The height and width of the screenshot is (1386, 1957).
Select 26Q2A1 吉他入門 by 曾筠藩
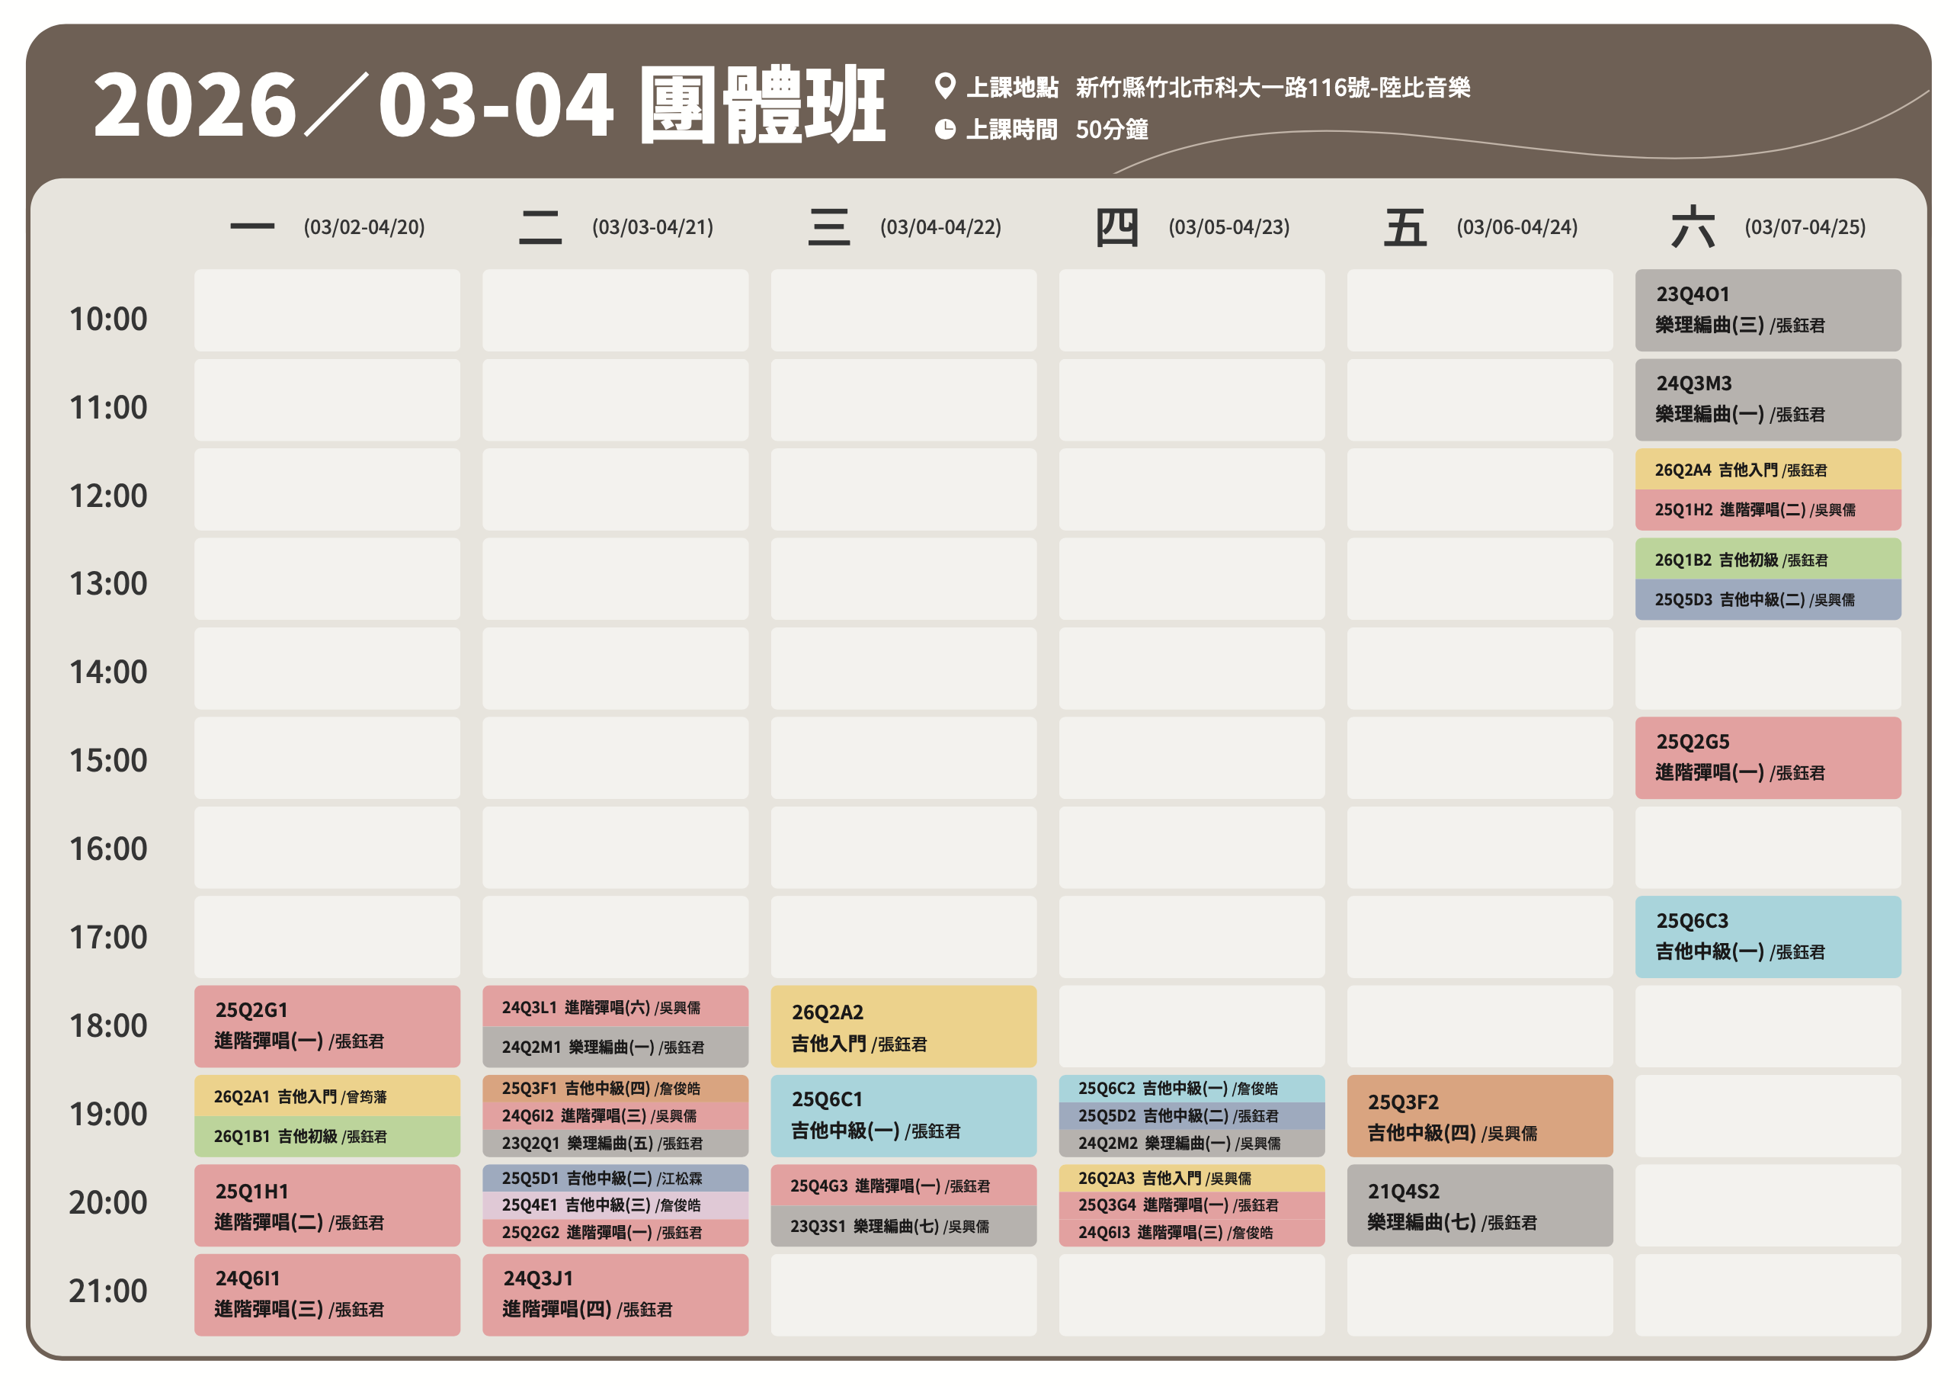[x=327, y=1096]
